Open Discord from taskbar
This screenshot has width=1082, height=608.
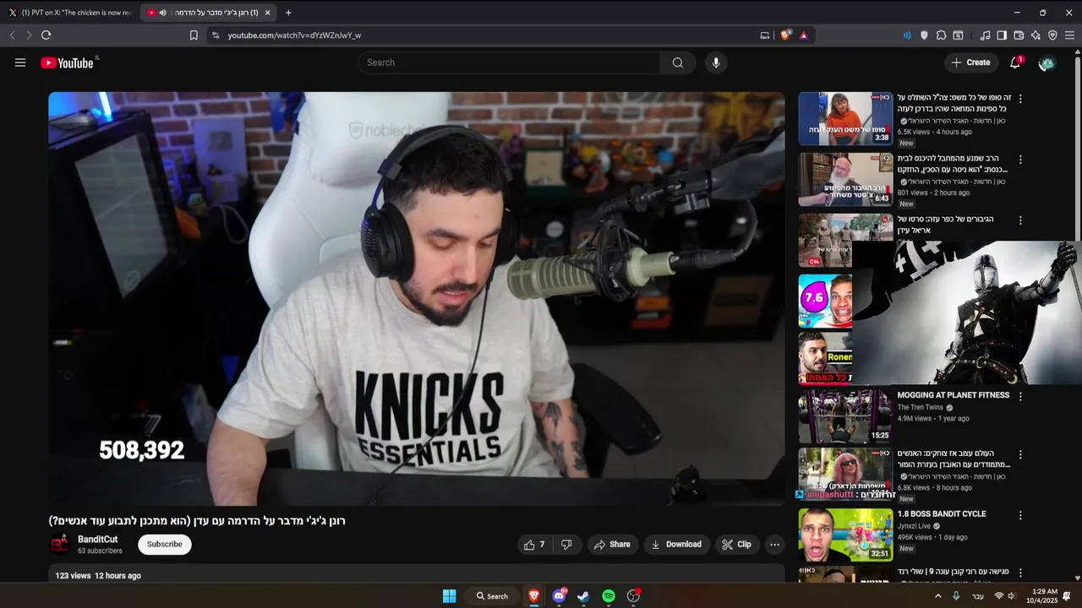click(x=559, y=596)
